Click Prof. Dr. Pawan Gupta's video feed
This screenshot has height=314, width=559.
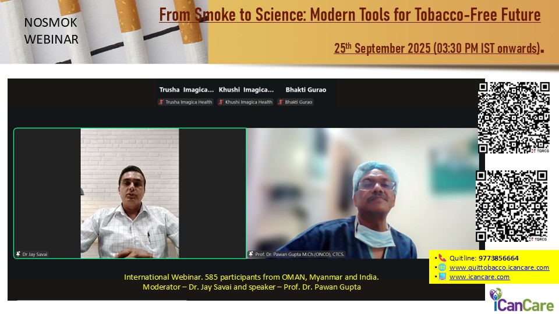363,193
